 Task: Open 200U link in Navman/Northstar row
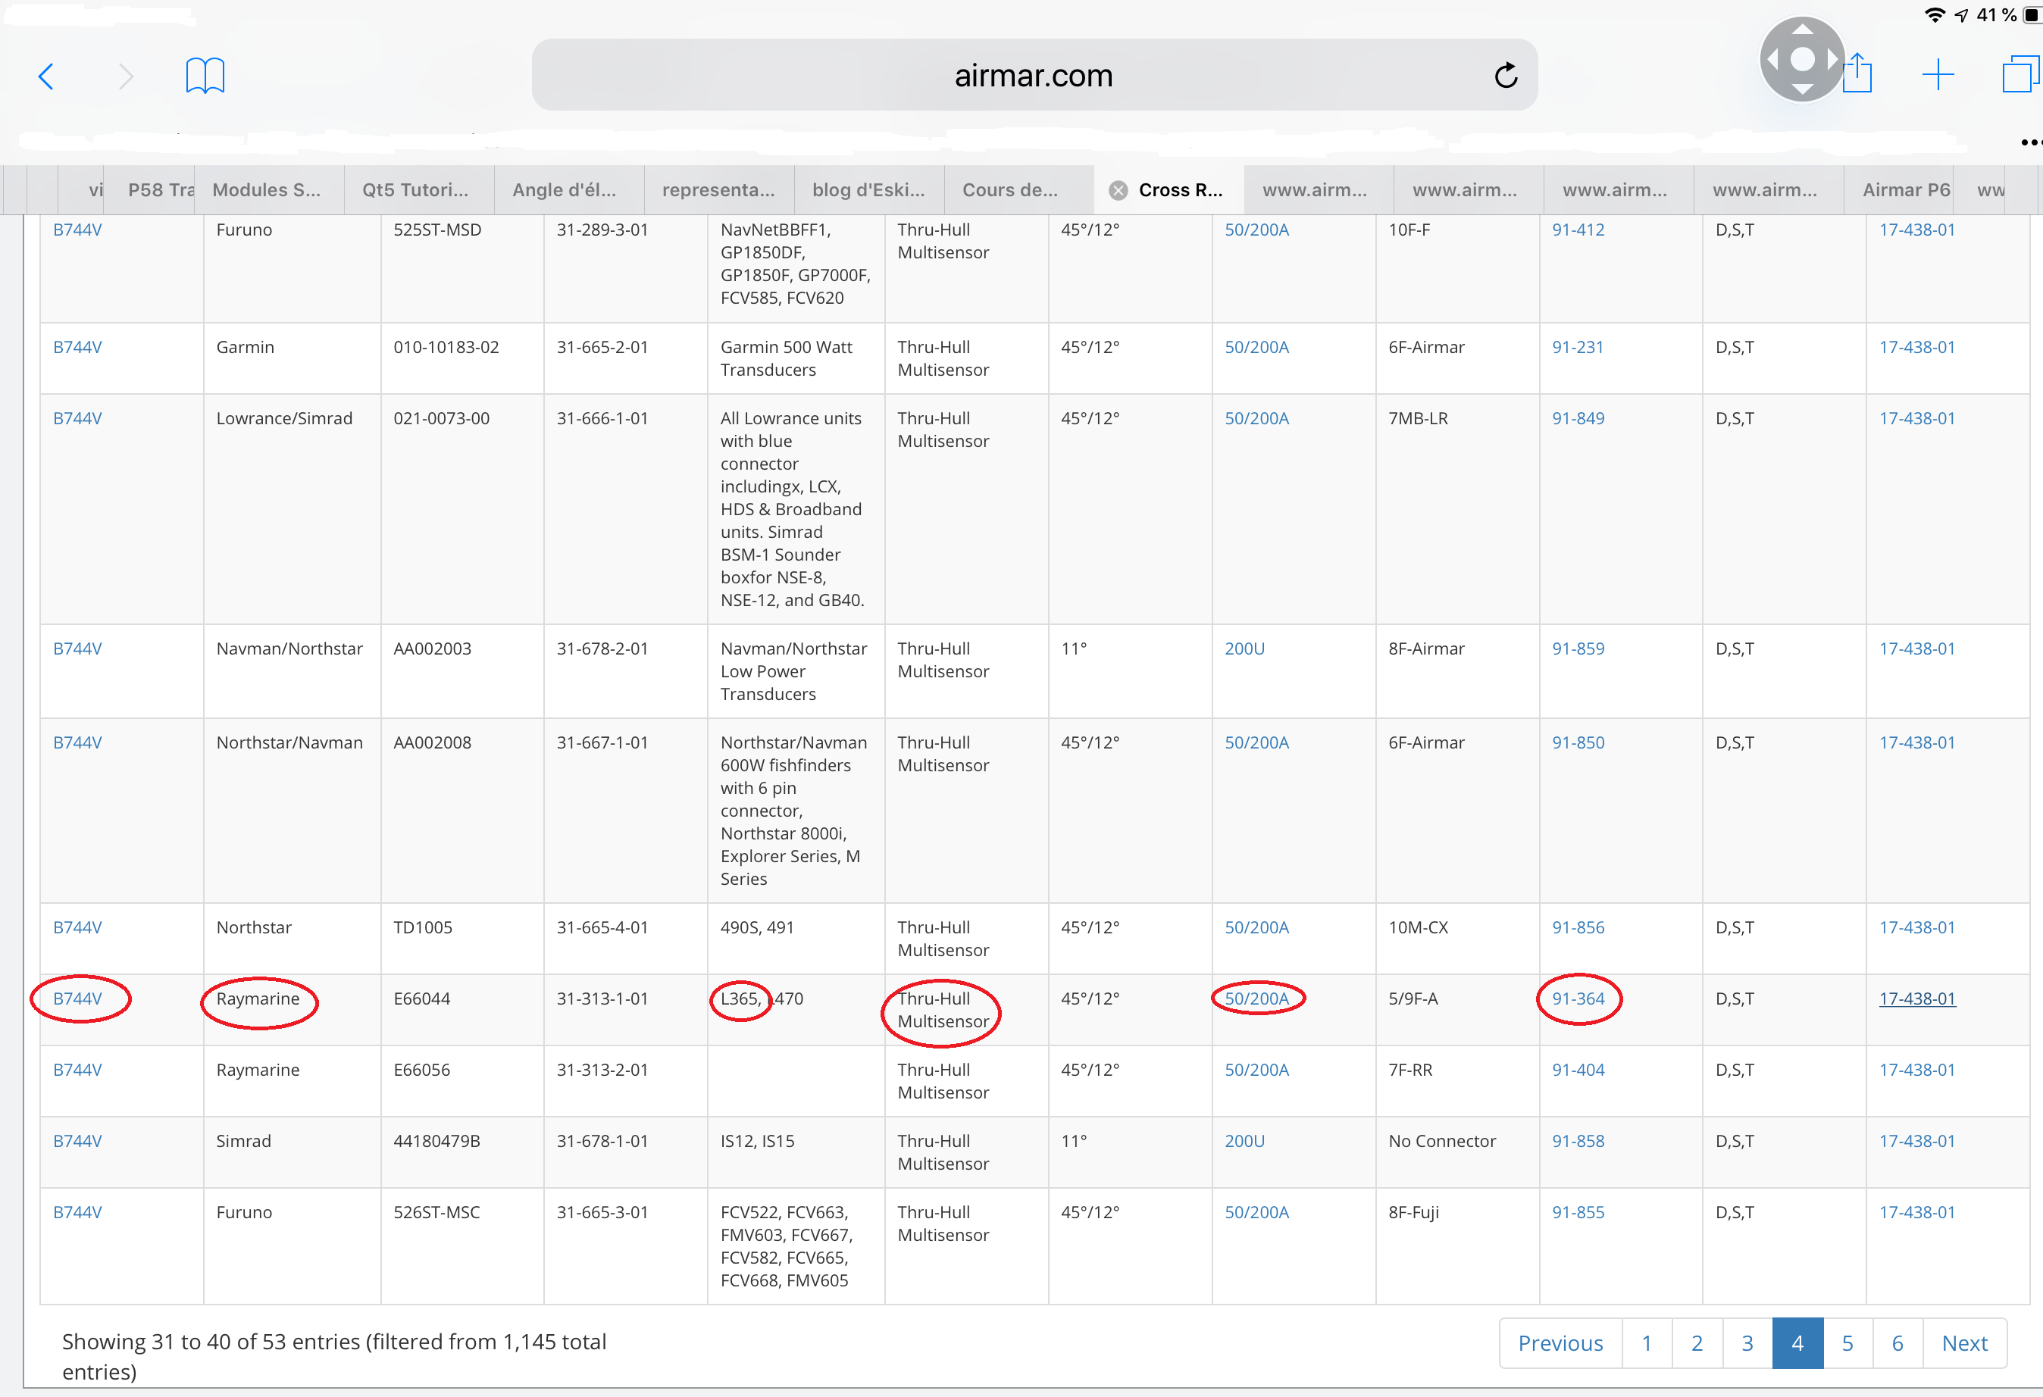[x=1245, y=649]
